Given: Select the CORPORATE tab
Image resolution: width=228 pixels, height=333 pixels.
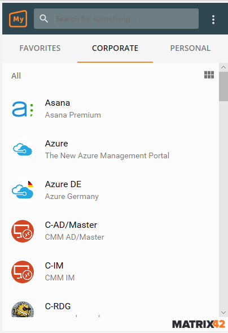Looking at the screenshot, I should (x=115, y=48).
